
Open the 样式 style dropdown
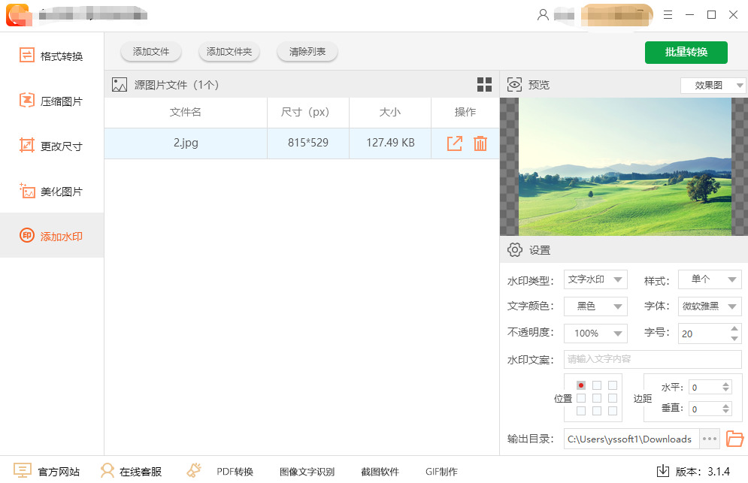pos(710,279)
